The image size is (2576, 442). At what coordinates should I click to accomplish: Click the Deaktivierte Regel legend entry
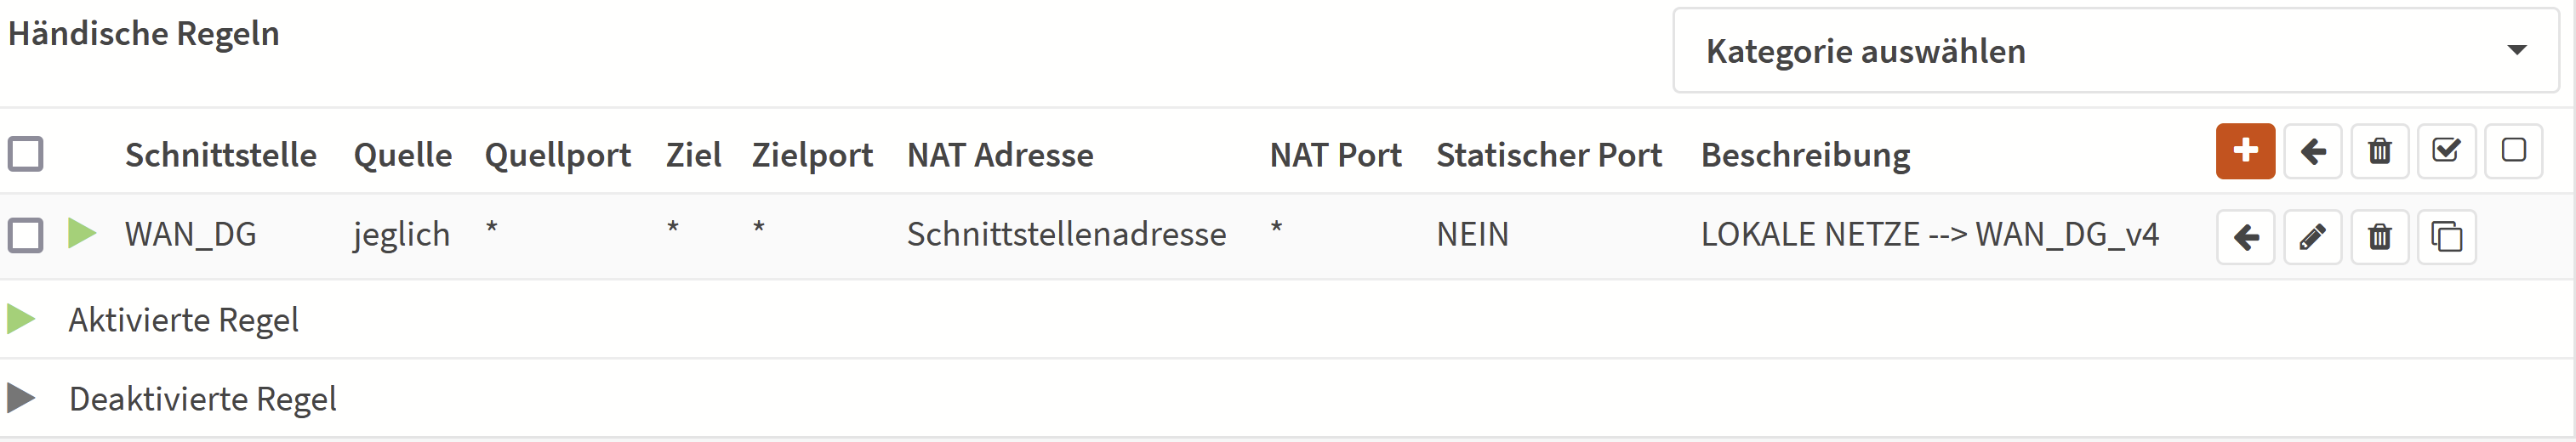point(202,399)
